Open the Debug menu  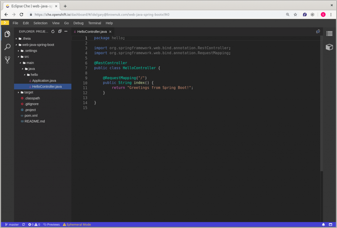(78, 23)
